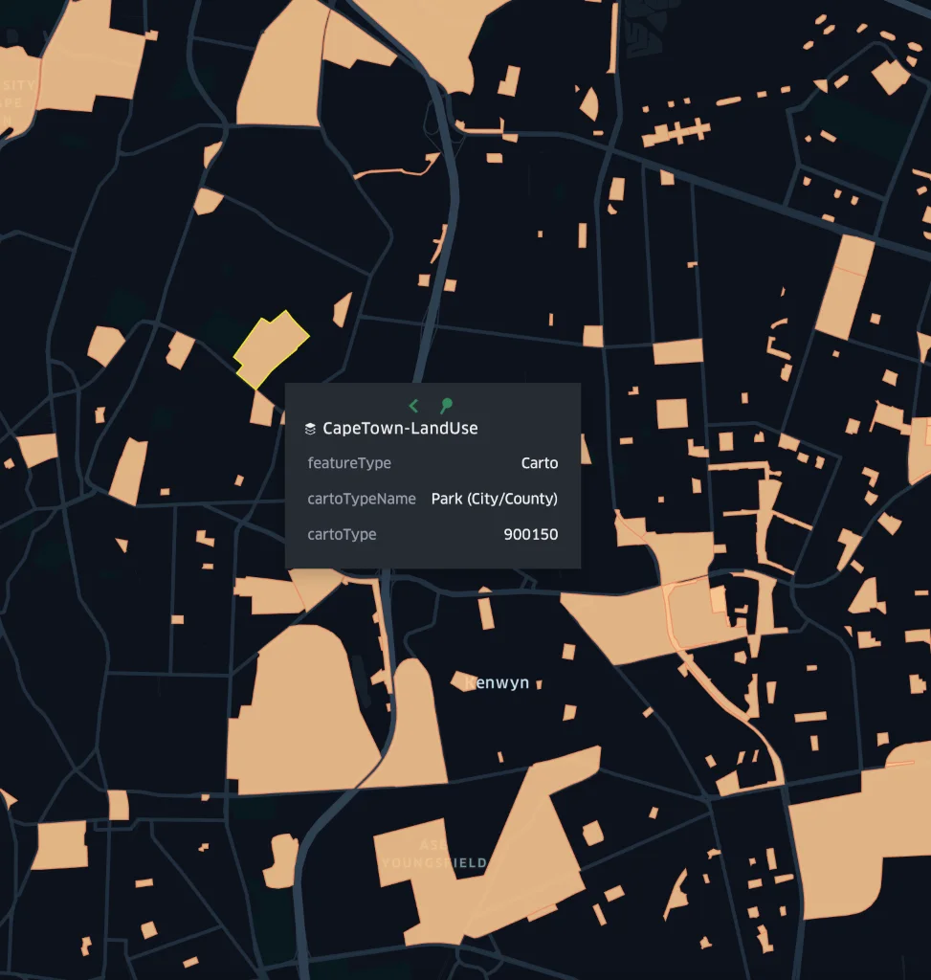Click the green back chevron above the tooltip
931x980 pixels.
tap(413, 405)
